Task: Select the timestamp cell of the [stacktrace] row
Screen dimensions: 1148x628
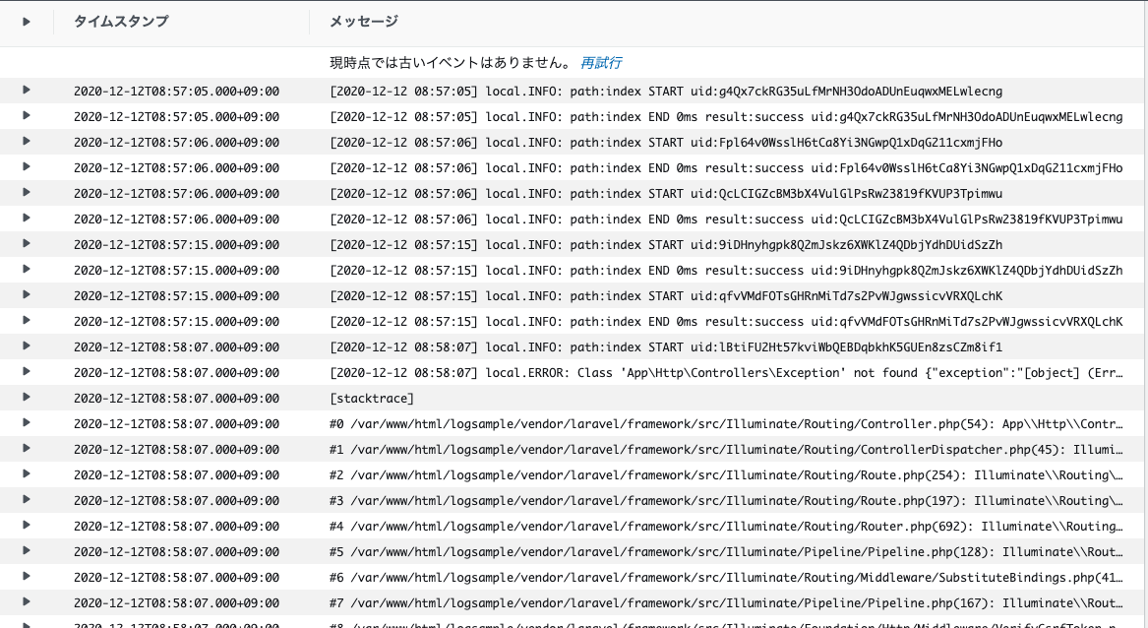Action: 179,398
